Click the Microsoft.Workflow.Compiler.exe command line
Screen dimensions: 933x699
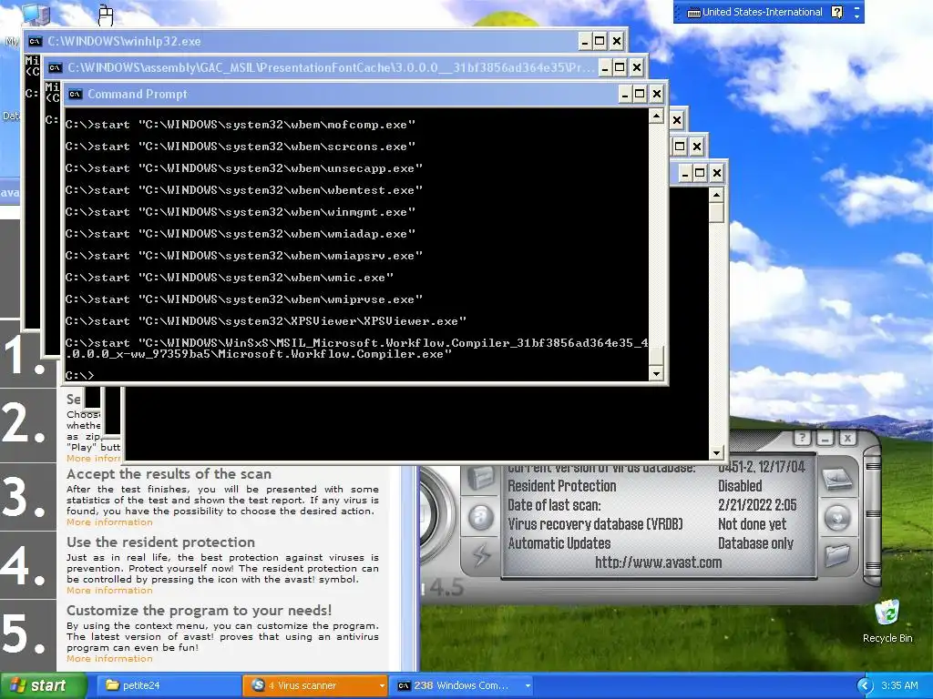(x=356, y=349)
